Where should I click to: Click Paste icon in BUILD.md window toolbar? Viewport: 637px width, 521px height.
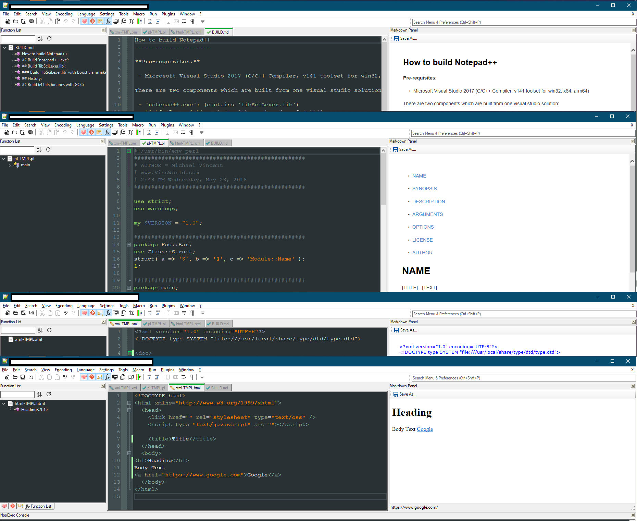pos(58,21)
